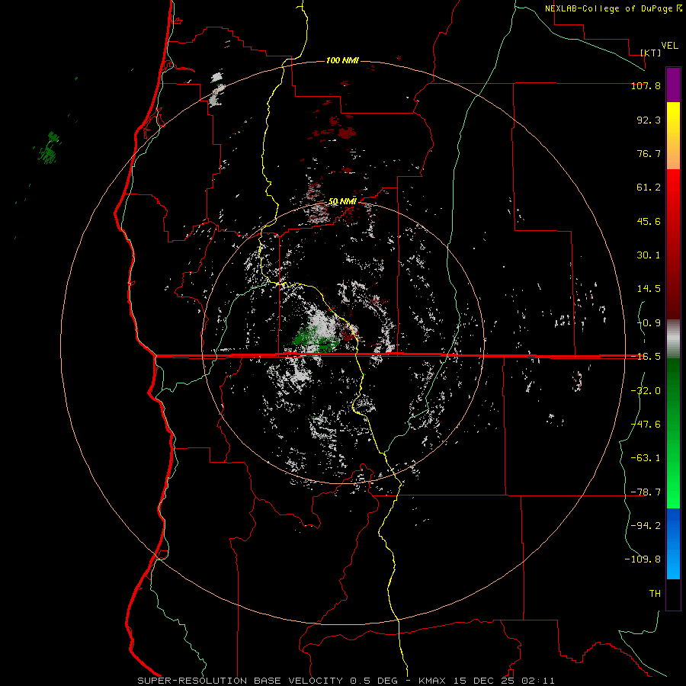Select the 14.5 scale value
The height and width of the screenshot is (686, 686).
click(x=649, y=289)
